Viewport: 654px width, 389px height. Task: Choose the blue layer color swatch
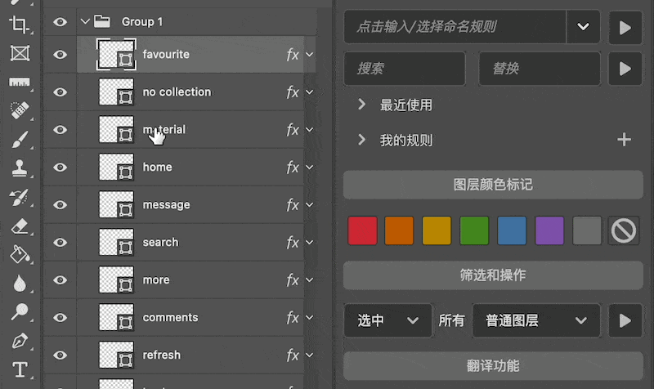tap(512, 230)
